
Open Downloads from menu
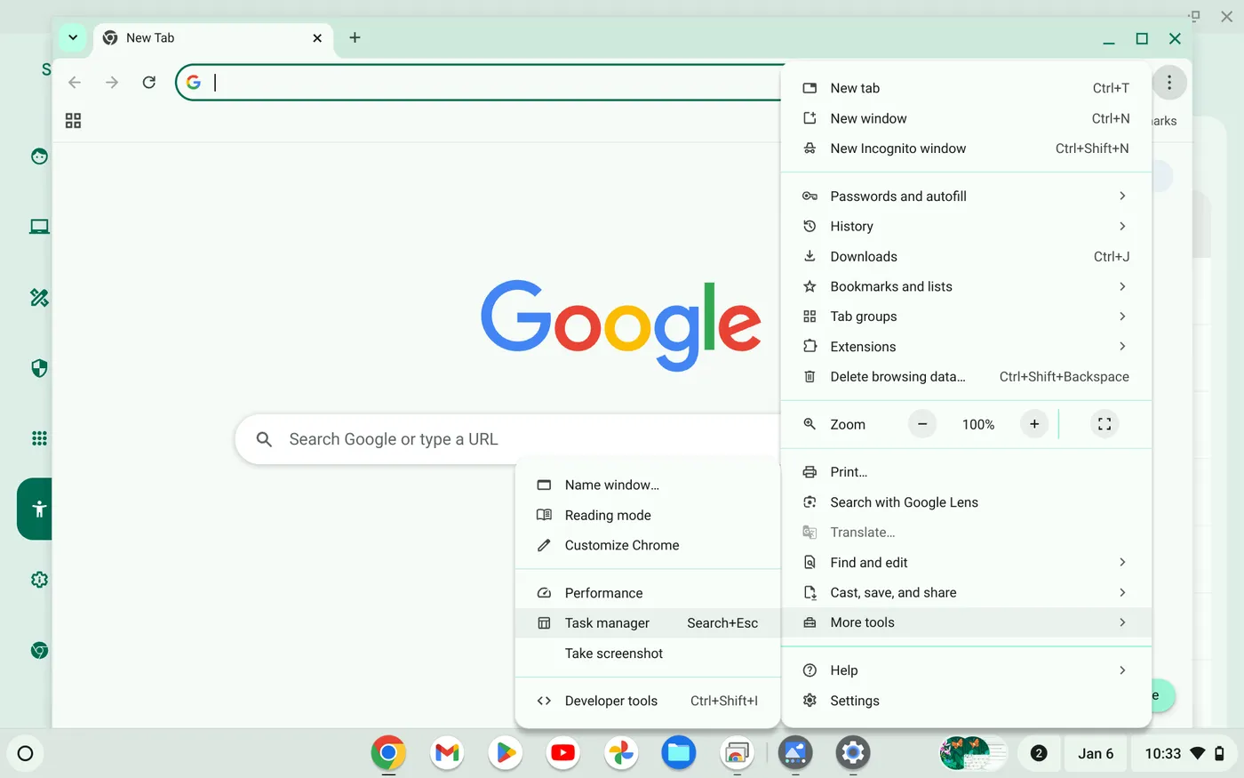point(966,257)
